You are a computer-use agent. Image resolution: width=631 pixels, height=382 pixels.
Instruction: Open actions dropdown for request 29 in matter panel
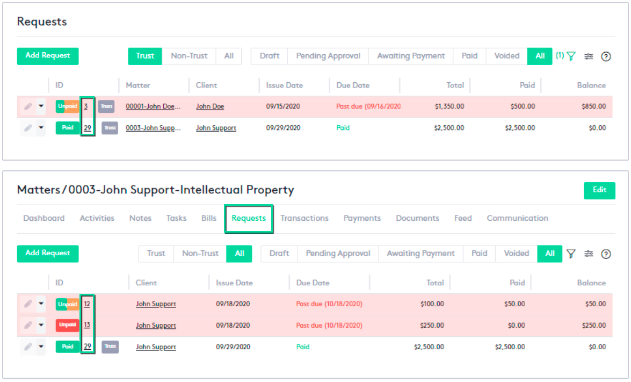click(x=41, y=347)
